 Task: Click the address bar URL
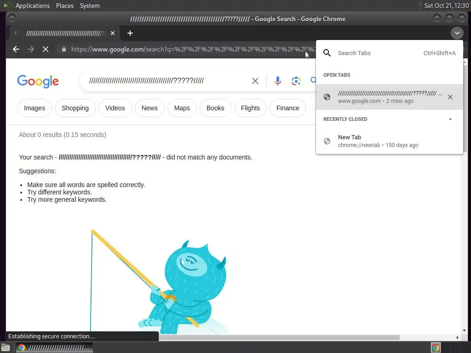(x=192, y=49)
